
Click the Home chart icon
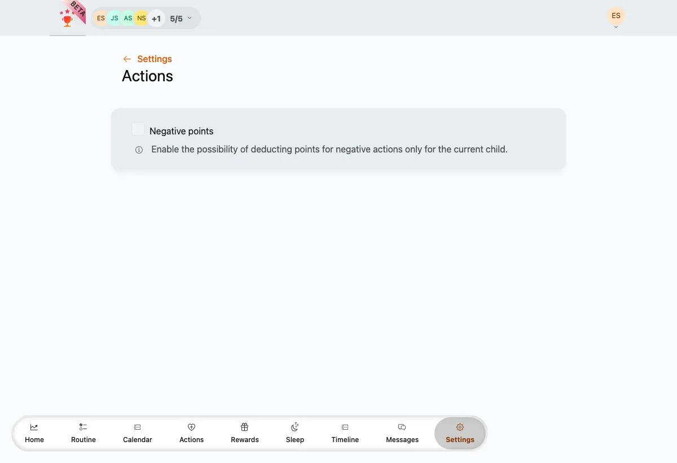(34, 427)
